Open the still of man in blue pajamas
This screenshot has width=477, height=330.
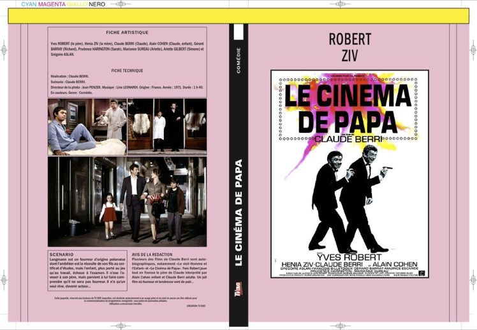pyautogui.click(x=87, y=127)
